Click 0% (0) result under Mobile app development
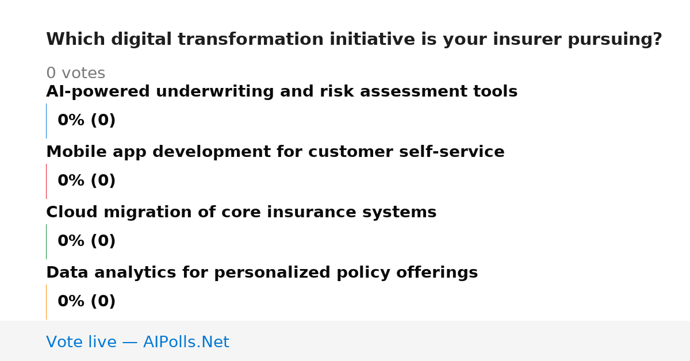This screenshot has width=690, height=361. pos(87,181)
